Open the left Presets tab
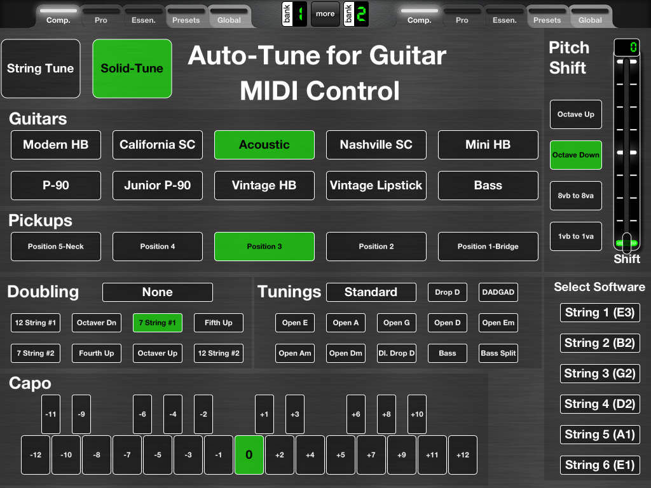Image resolution: width=651 pixels, height=488 pixels. [186, 17]
